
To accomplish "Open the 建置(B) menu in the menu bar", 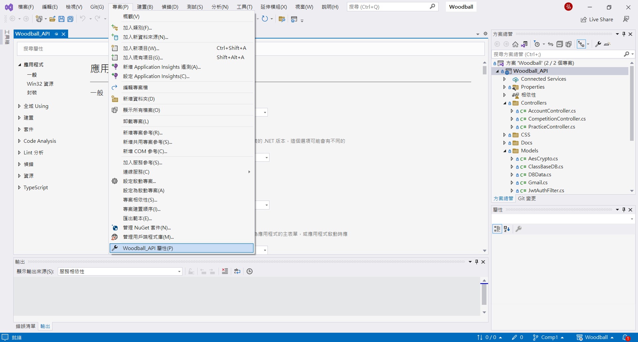I will click(145, 7).
